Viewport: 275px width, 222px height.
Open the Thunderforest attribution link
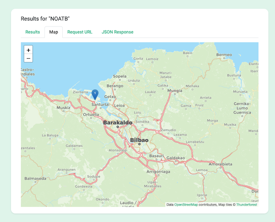pos(247,205)
